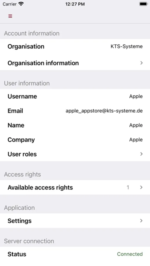Open the Settings chevron arrow

click(x=141, y=220)
